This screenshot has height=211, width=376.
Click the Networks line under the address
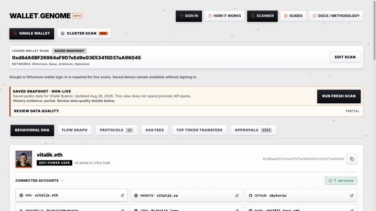click(51, 64)
